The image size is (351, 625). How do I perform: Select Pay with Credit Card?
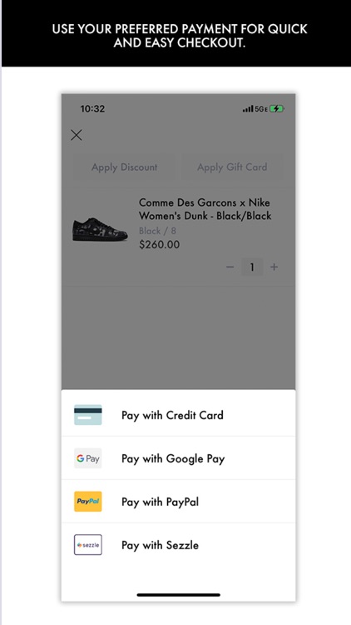click(x=178, y=415)
